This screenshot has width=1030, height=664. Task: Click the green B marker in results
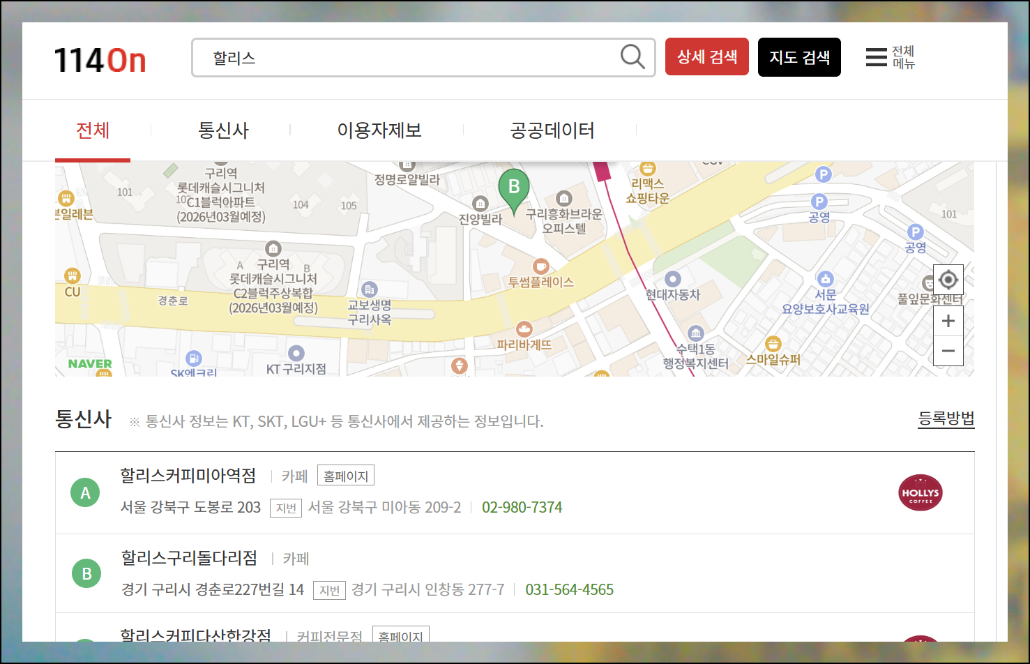pos(86,573)
